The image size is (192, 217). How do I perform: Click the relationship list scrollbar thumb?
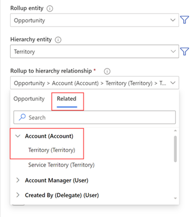(x=175, y=148)
